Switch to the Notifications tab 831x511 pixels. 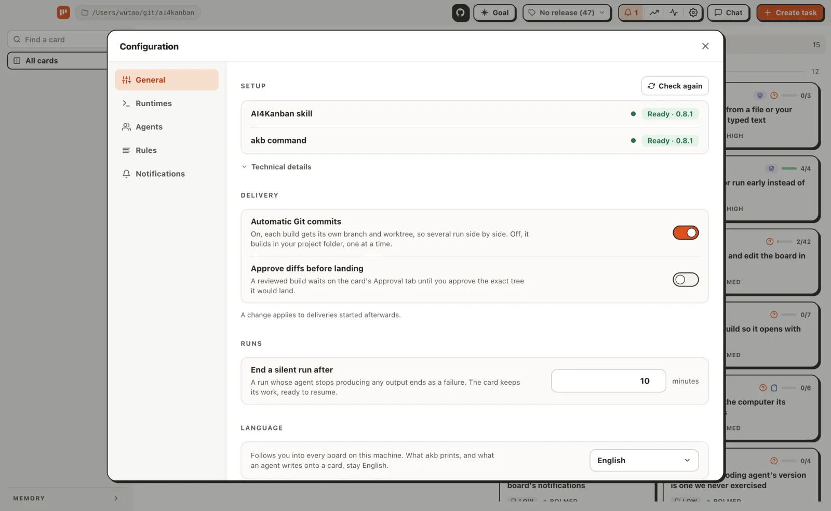click(167, 174)
